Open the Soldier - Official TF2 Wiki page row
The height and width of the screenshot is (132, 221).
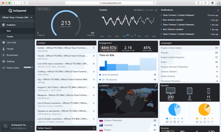coord(66,49)
